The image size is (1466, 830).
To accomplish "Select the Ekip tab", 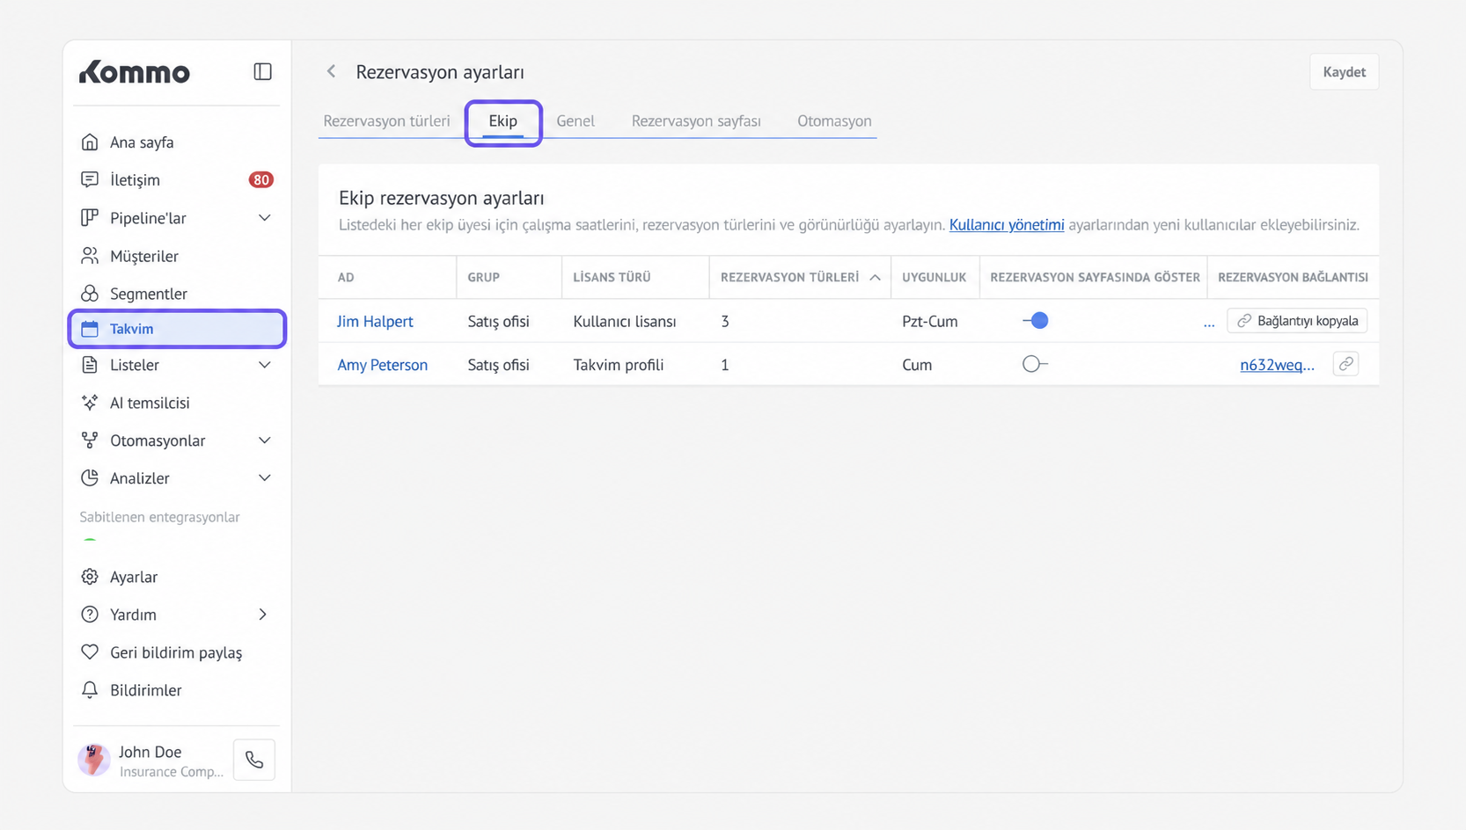I will pyautogui.click(x=503, y=121).
